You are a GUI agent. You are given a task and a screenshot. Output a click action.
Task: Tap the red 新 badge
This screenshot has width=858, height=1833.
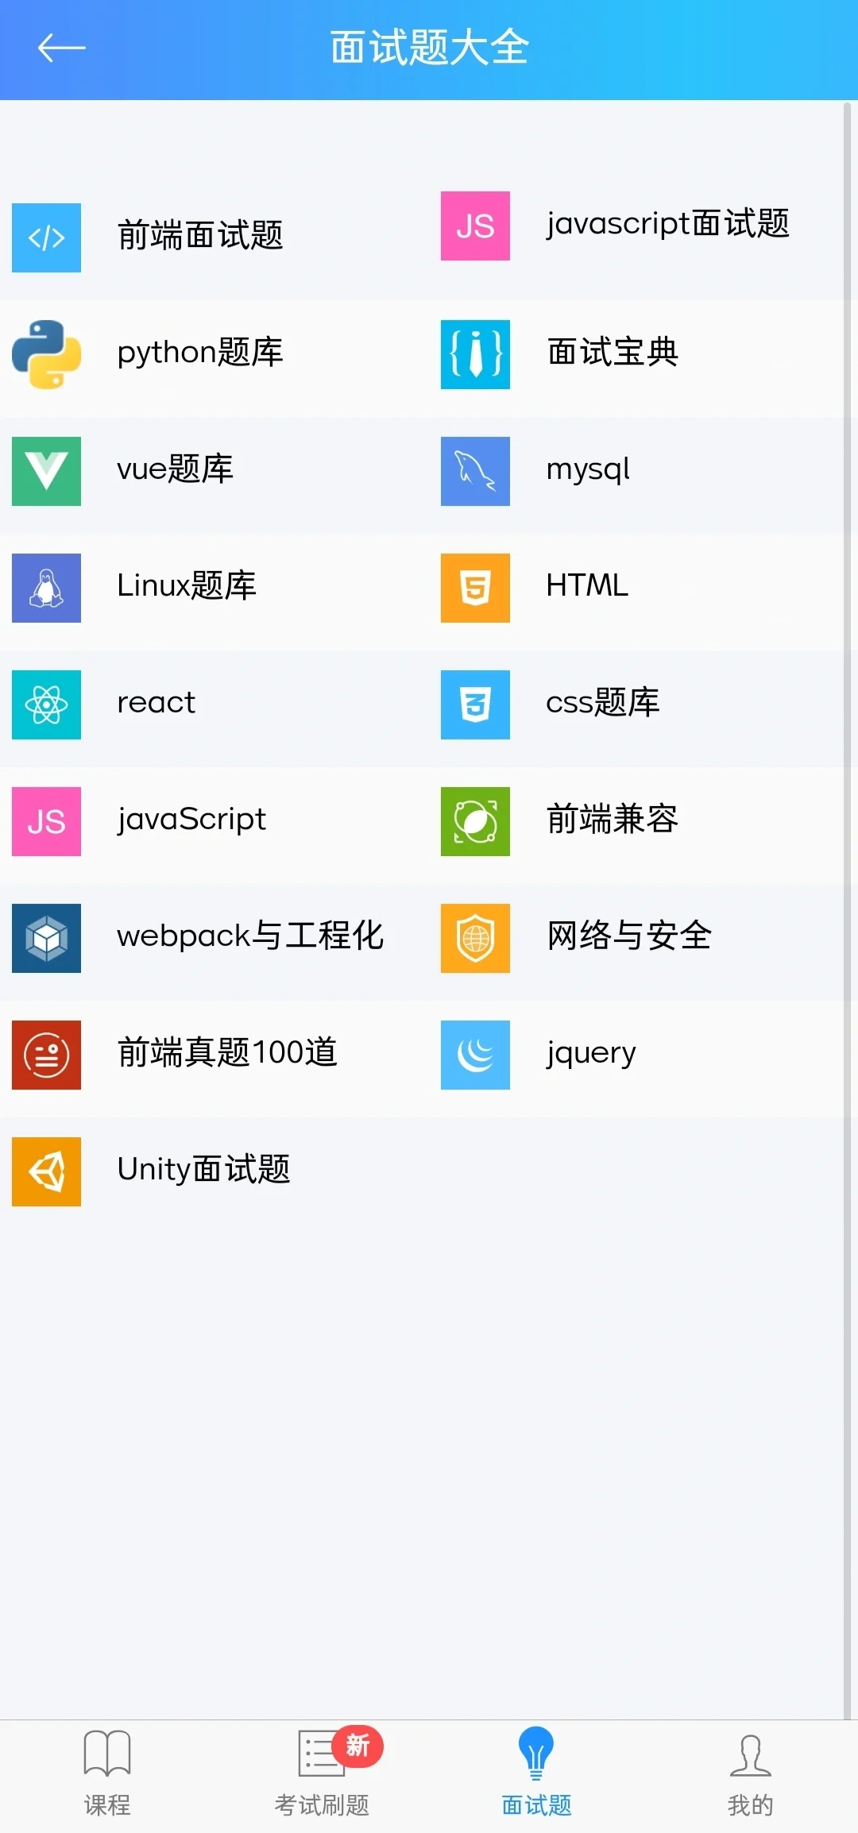357,1746
